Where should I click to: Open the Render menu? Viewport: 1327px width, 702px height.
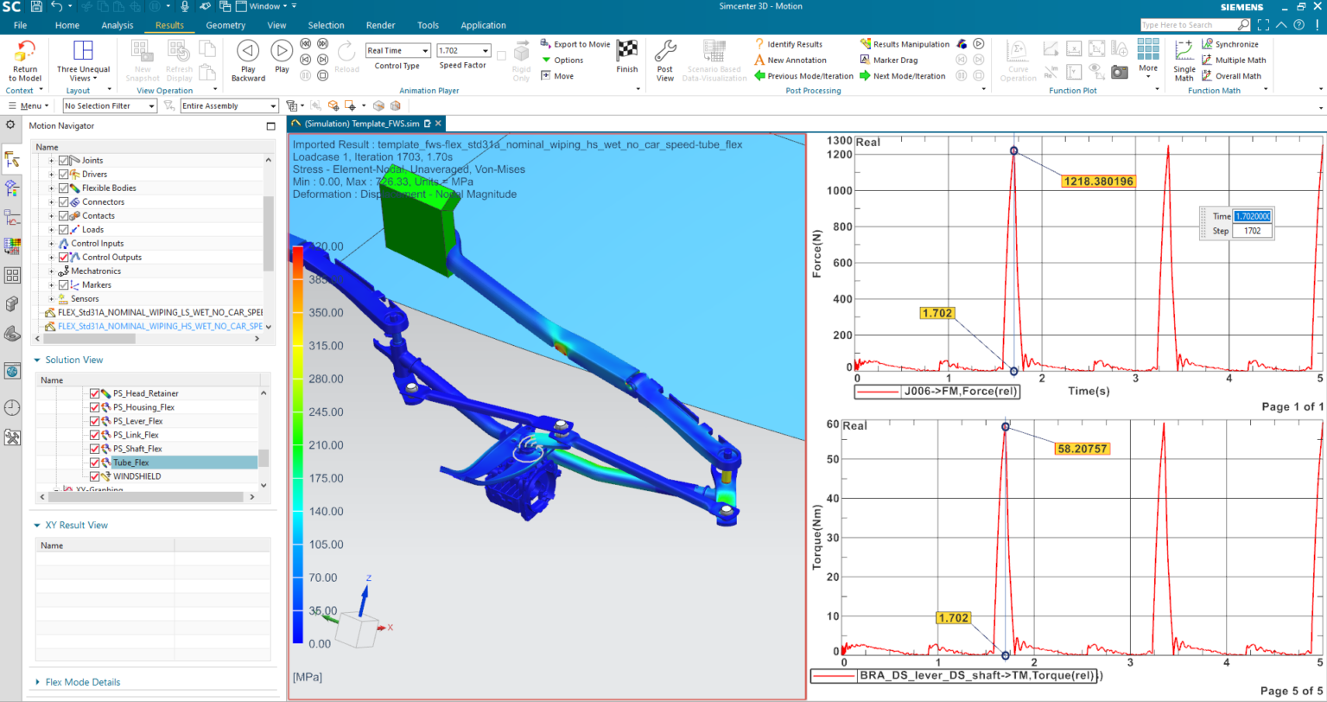(x=380, y=25)
